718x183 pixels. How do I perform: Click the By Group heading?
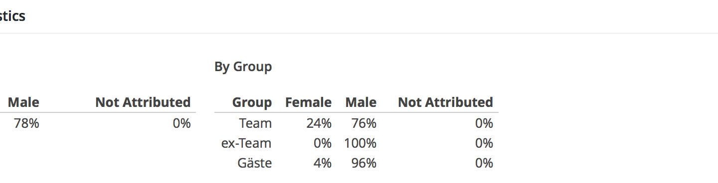click(x=243, y=67)
